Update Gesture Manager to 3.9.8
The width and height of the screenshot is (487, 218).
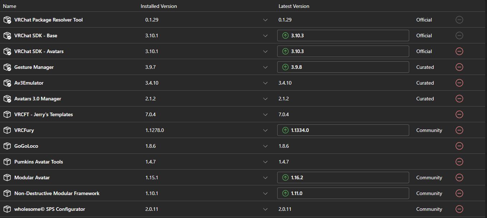click(343, 67)
